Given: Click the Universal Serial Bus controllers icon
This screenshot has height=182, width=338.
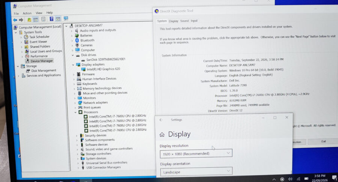Looking at the screenshot, I should (x=83, y=163).
